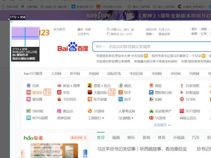This screenshot has height=158, width=211.
Task: Click the Baidu logo
Action: click(73, 47)
